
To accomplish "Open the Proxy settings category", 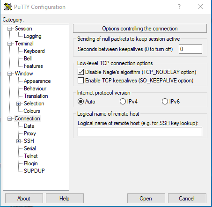I will point(30,133).
